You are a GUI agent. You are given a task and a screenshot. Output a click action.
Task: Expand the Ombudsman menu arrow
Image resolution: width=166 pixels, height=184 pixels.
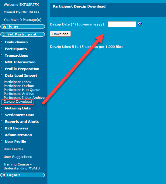[x=2, y=42]
